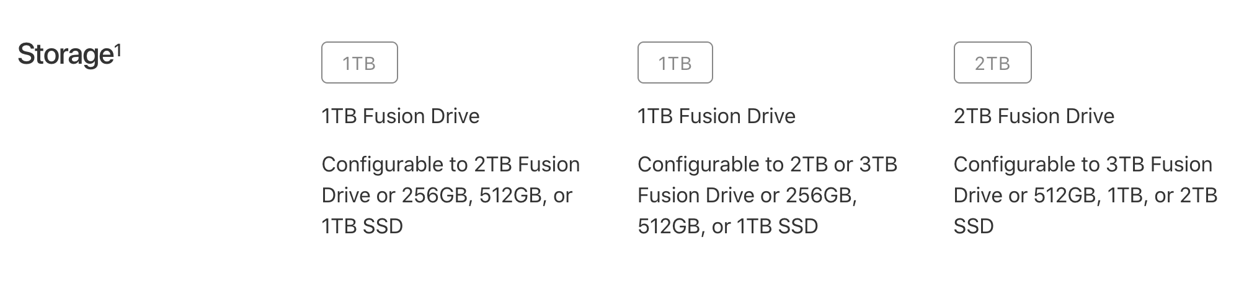Click the text "512GB, or 1TB SSD"
The width and height of the screenshot is (1244, 297).
(x=727, y=226)
